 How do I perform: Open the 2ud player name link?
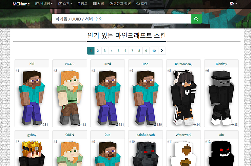(108, 135)
